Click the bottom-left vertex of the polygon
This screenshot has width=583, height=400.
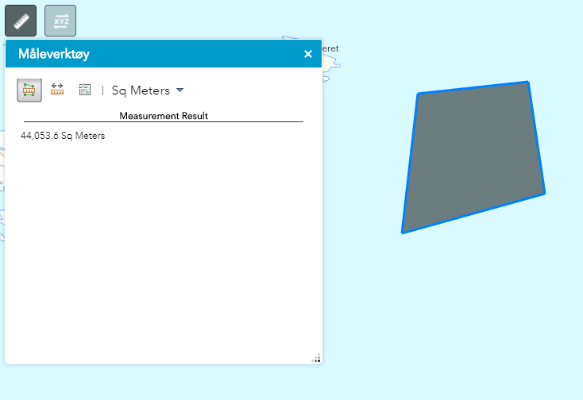[403, 233]
